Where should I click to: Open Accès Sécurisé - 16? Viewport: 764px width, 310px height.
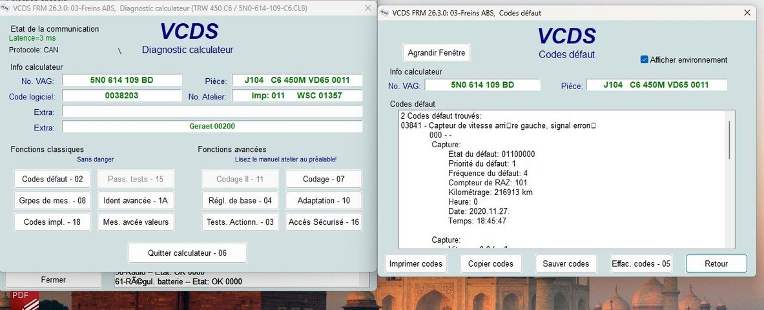(324, 222)
